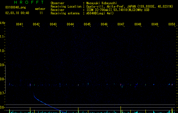The width and height of the screenshot is (178, 113).
Task: Click the meteor count 11
Action: click(x=41, y=13)
